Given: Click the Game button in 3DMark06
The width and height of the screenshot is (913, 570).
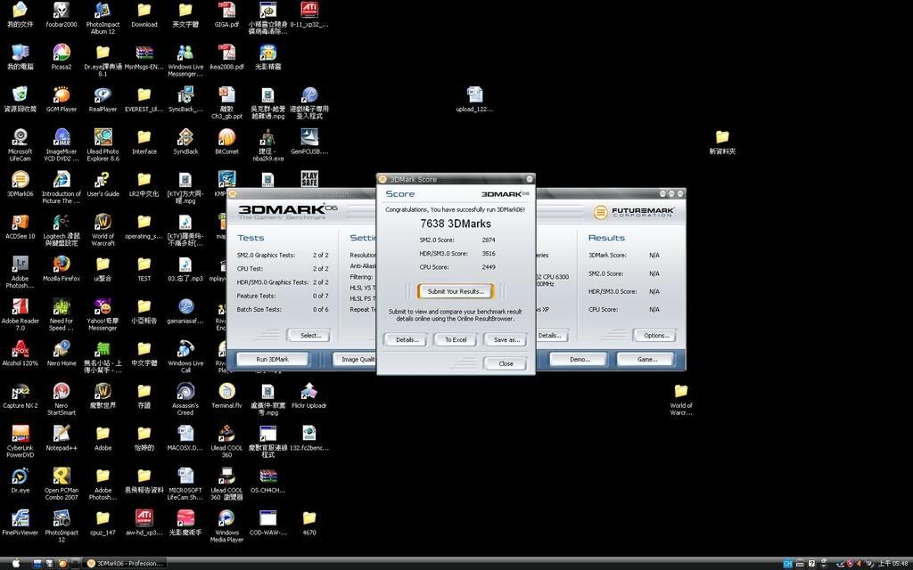Looking at the screenshot, I should pos(648,359).
